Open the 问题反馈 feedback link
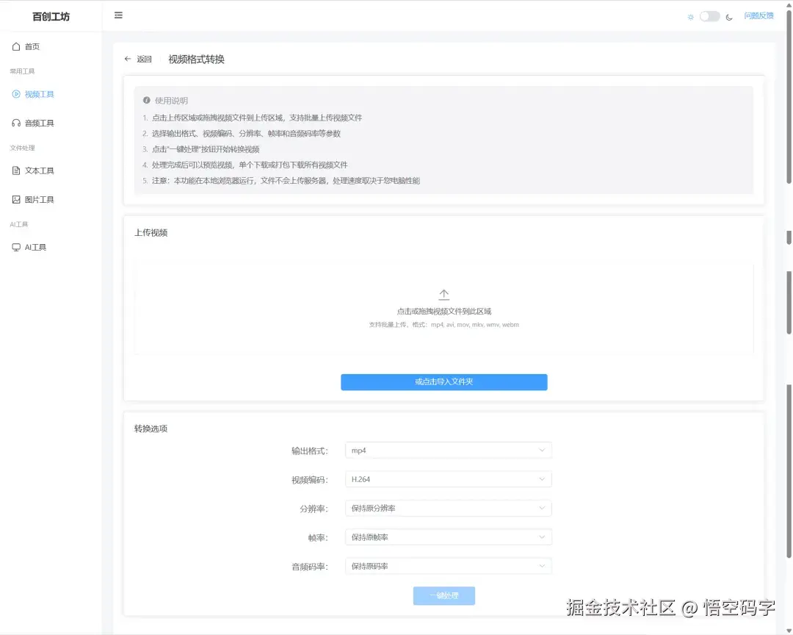The width and height of the screenshot is (793, 635). point(758,15)
